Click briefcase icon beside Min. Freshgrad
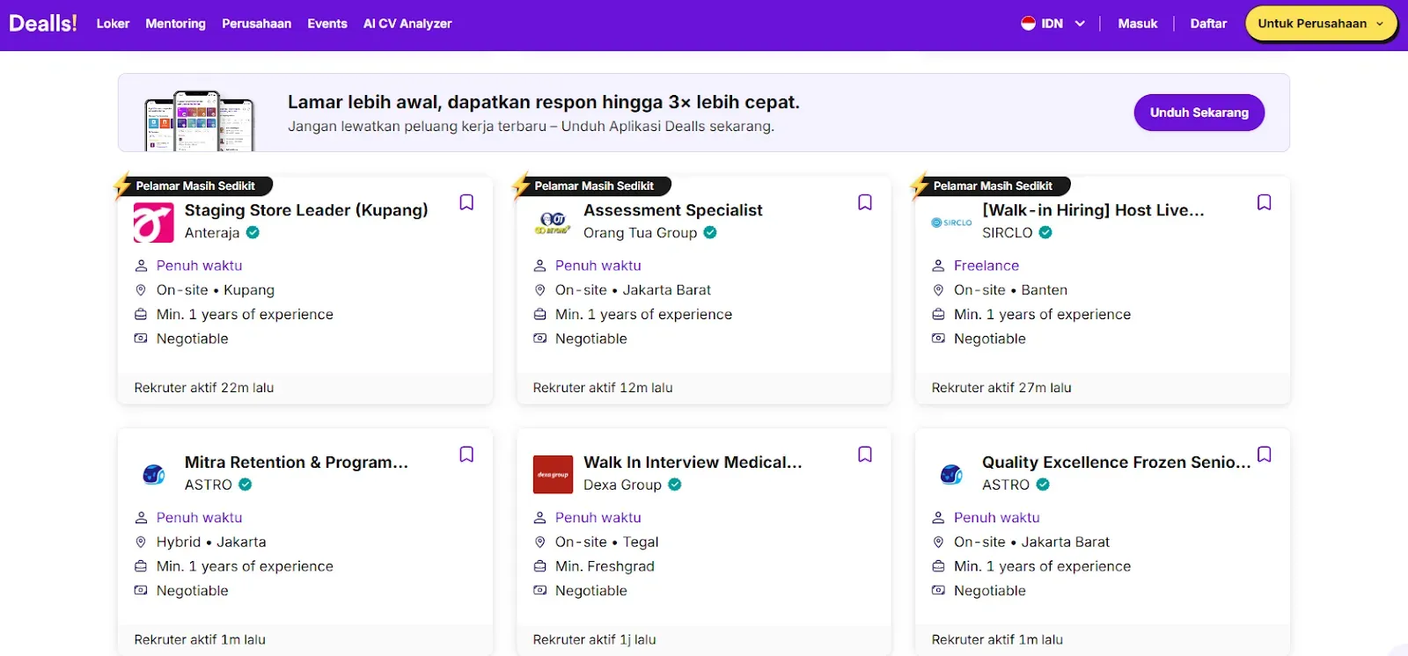 point(539,566)
